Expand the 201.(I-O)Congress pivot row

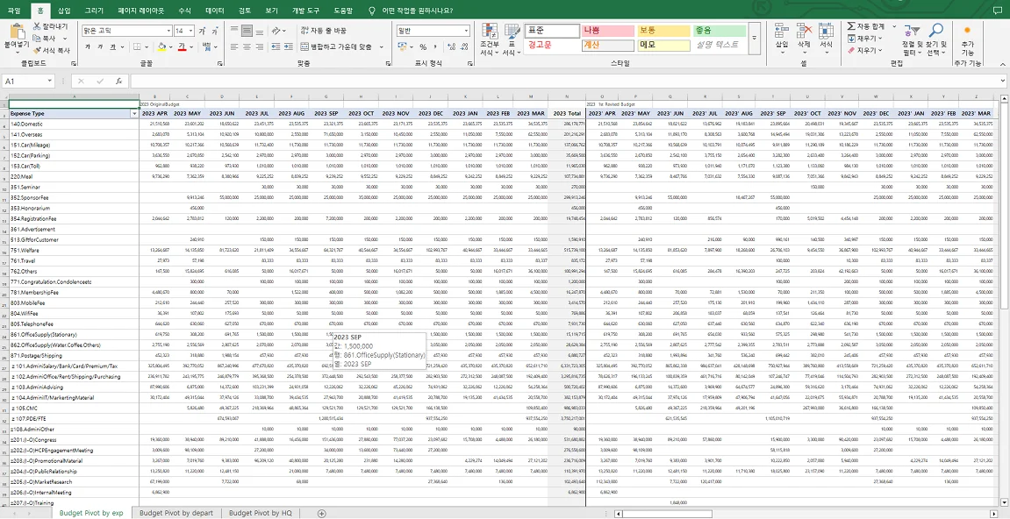(x=11, y=440)
